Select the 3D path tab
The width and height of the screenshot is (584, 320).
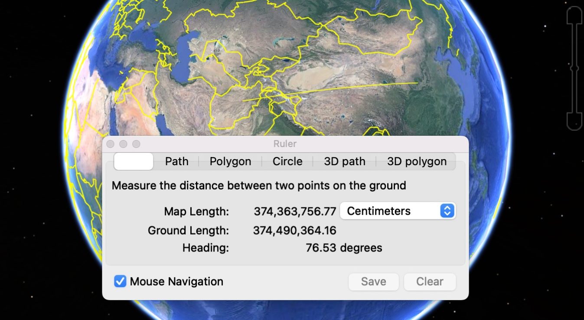pos(345,161)
